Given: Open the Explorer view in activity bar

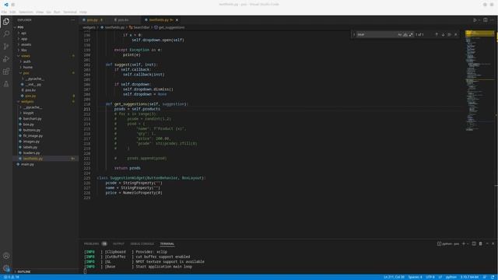Looking at the screenshot, I should (x=6, y=22).
